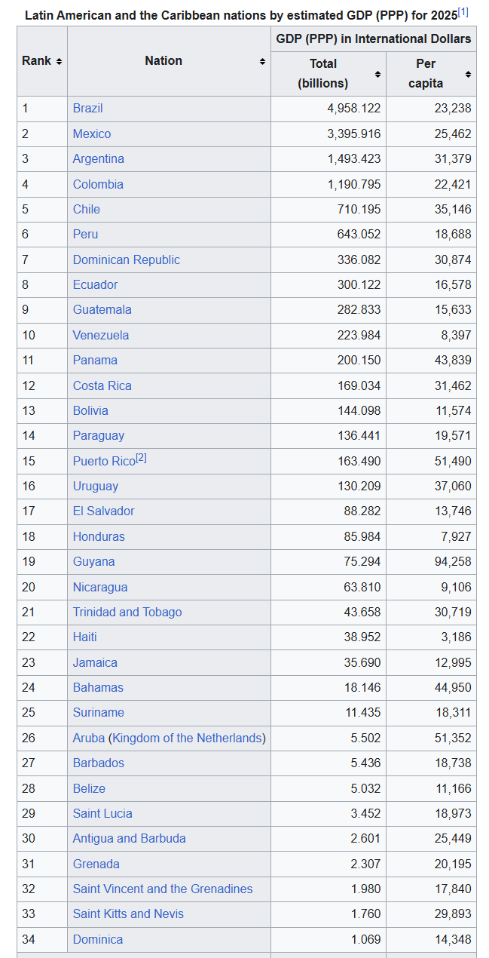Screen dimensions: 489x958
Task: Sort by Per capita column arrows
Action: [x=468, y=74]
